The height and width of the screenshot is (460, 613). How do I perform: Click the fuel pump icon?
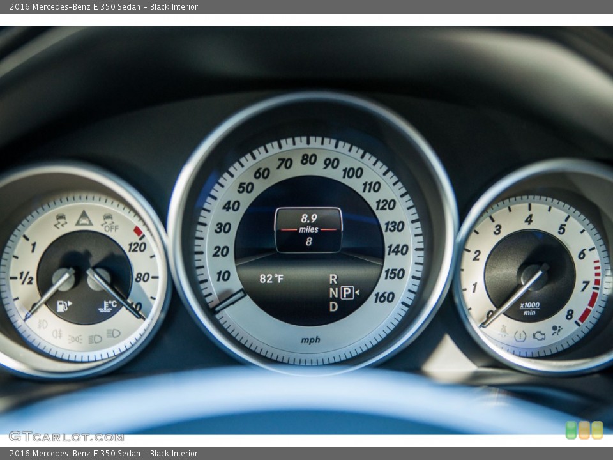(x=64, y=305)
